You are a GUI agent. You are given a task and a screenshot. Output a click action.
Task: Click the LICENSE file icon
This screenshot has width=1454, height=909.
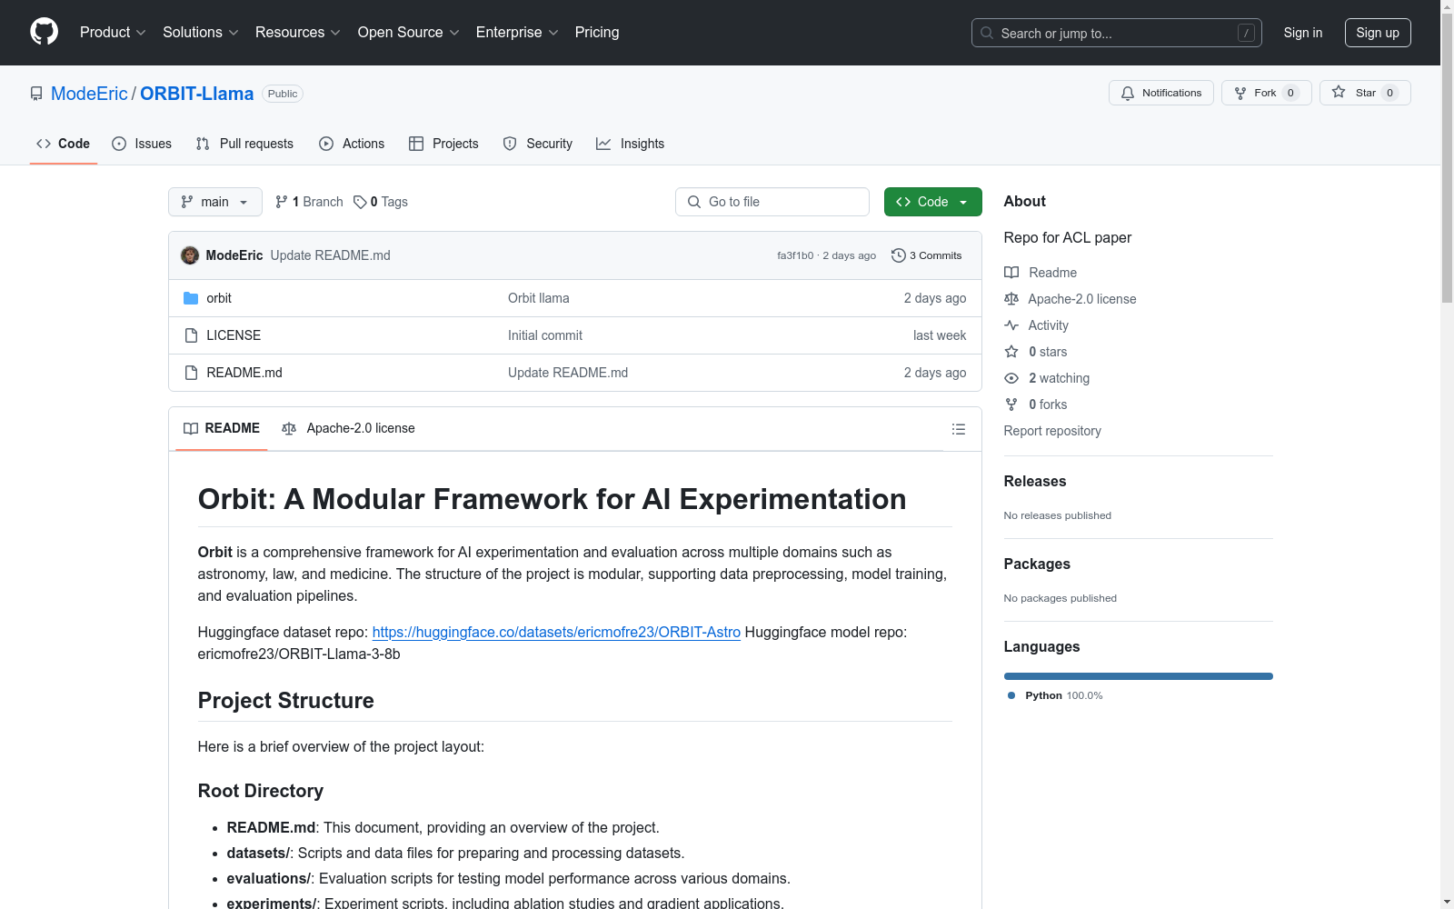[x=191, y=335]
